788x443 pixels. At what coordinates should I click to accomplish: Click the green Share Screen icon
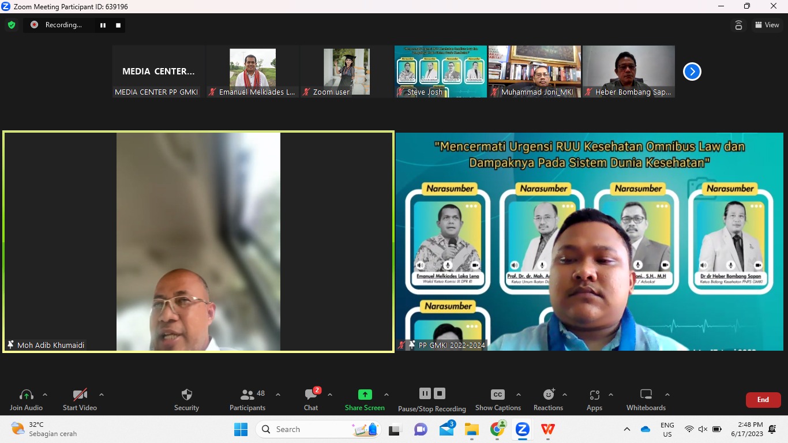365,395
